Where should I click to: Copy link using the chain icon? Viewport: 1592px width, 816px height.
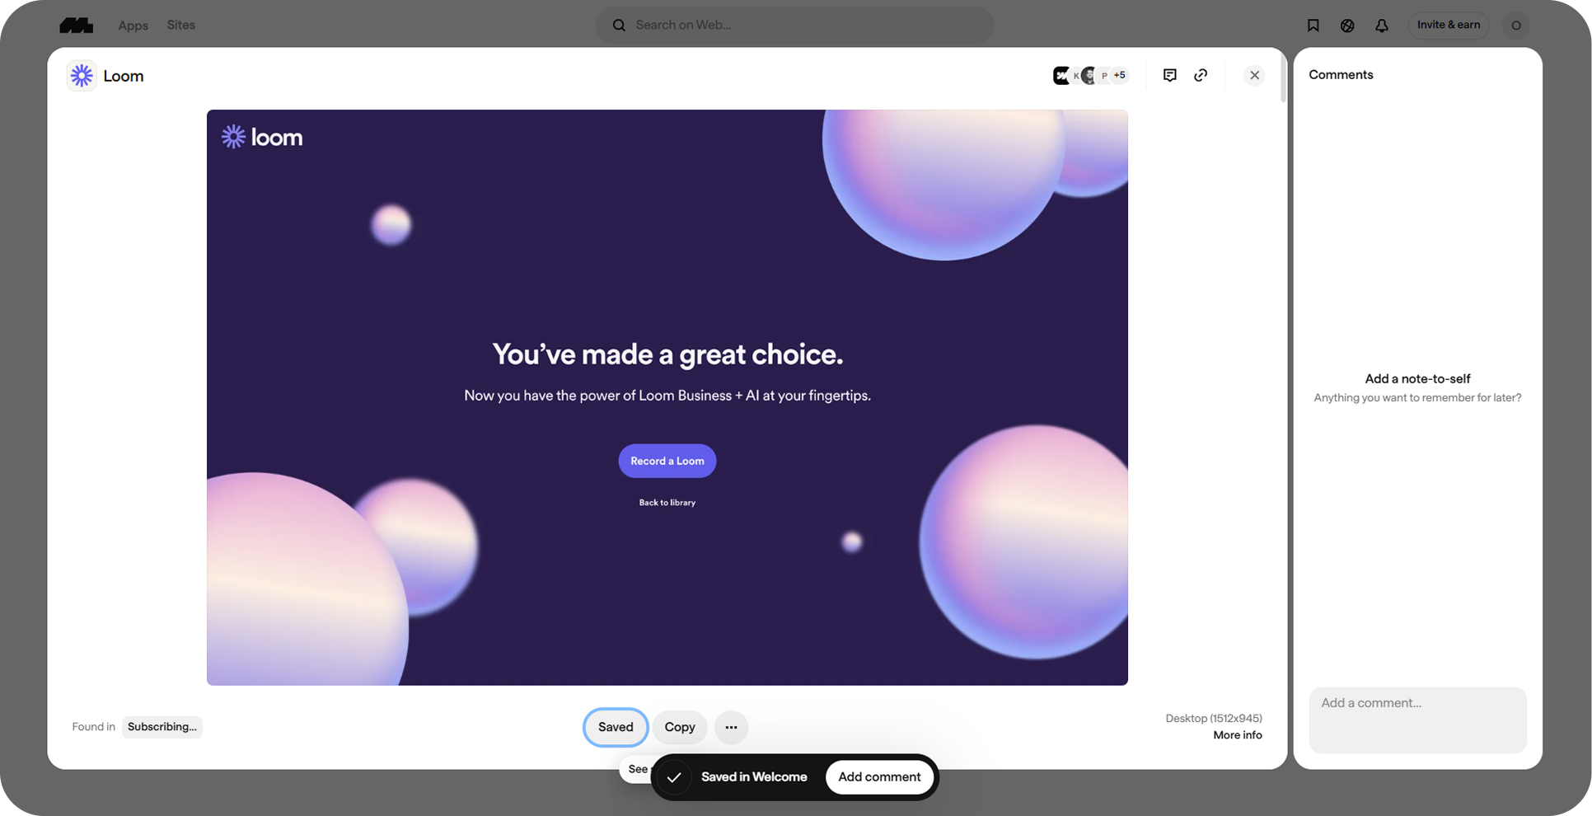[x=1201, y=75]
